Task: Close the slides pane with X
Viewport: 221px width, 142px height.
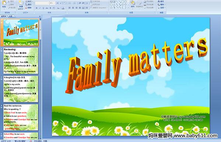Action: pos(40,16)
